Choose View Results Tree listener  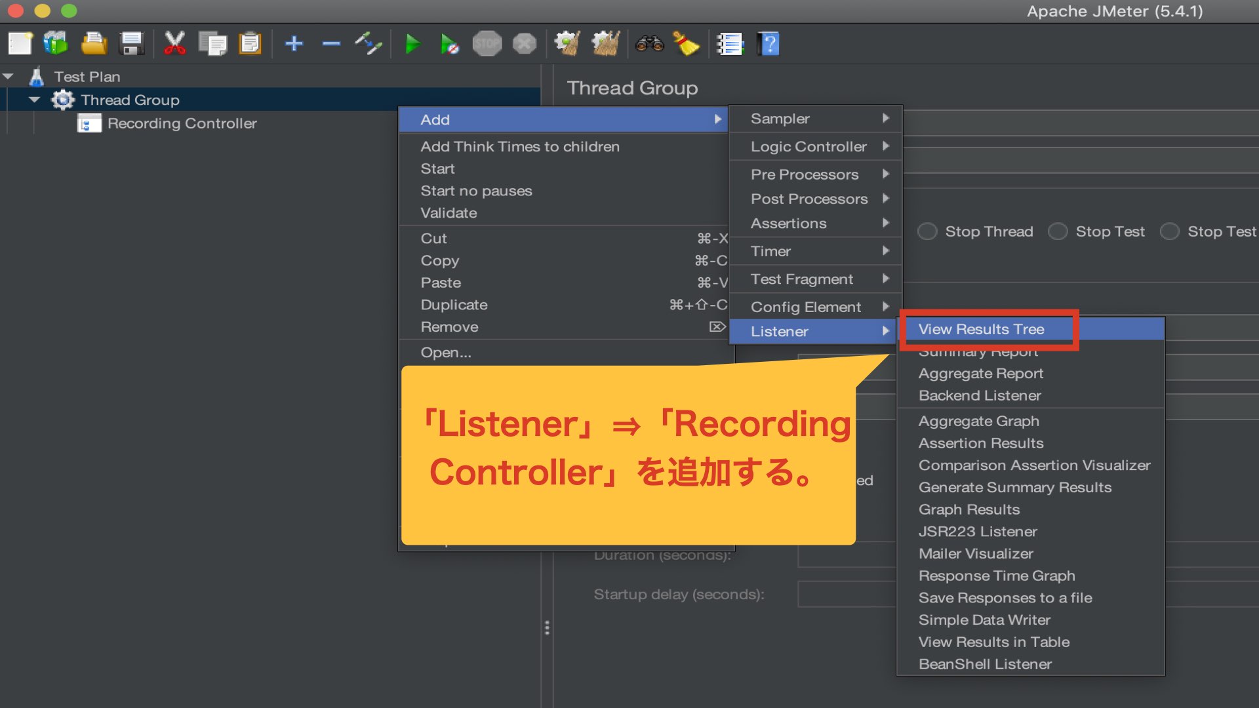(981, 329)
